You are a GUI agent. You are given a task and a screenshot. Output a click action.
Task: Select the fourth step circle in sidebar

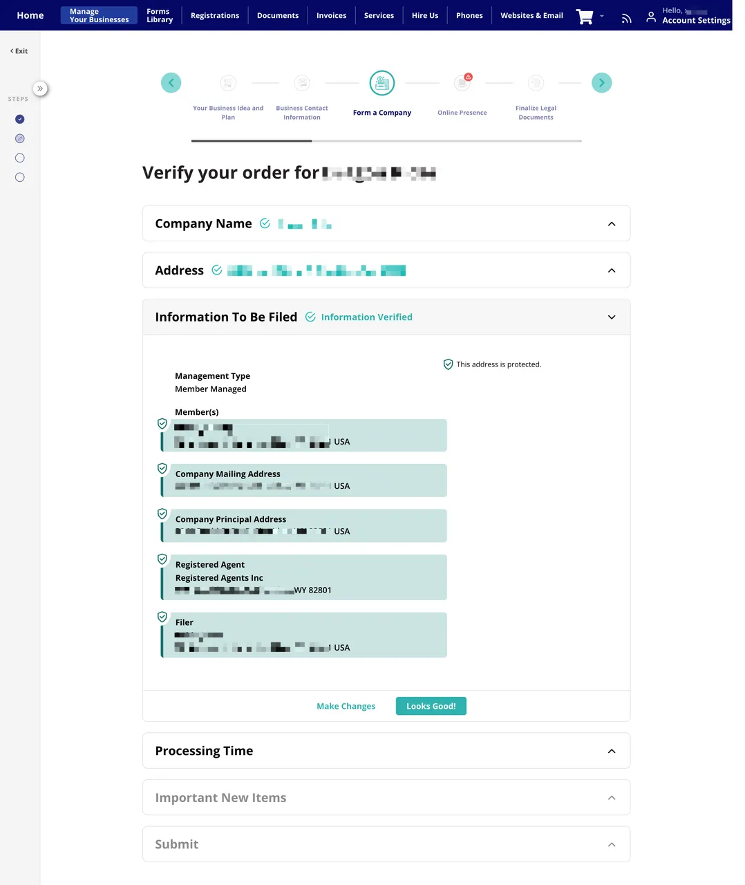pyautogui.click(x=20, y=178)
